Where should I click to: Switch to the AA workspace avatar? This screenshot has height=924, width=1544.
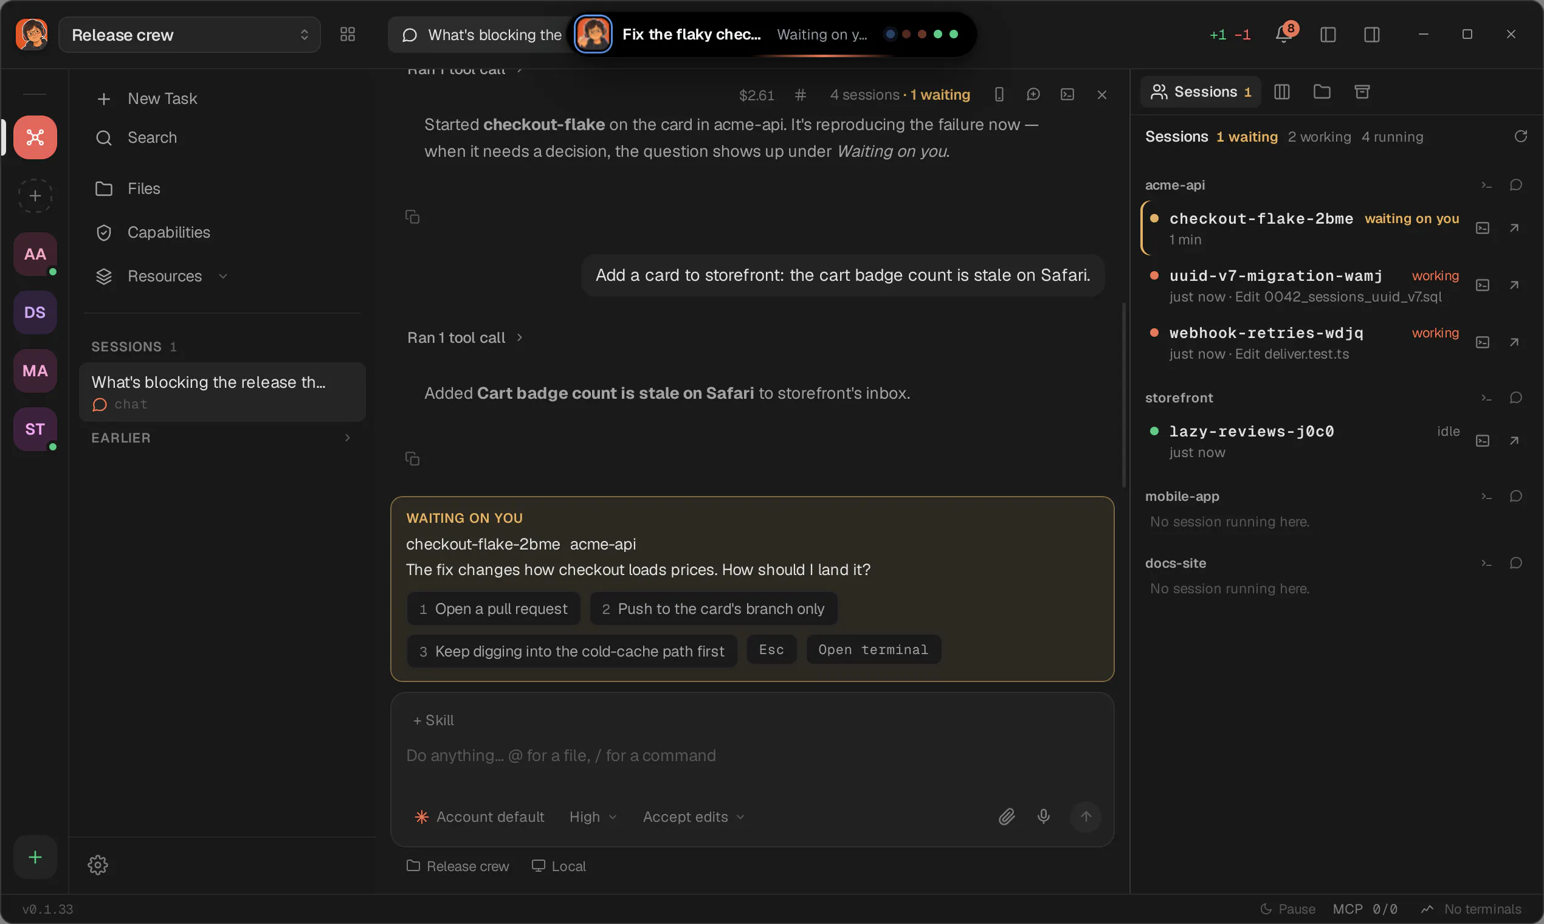pos(35,254)
